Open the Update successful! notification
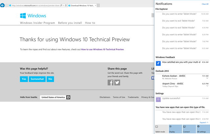The width and height of the screenshot is (210, 134). (182, 100)
